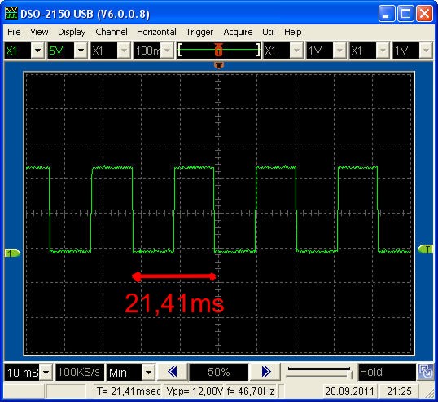Open the Acquire menu
Image resolution: width=438 pixels, height=402 pixels.
pyautogui.click(x=238, y=32)
